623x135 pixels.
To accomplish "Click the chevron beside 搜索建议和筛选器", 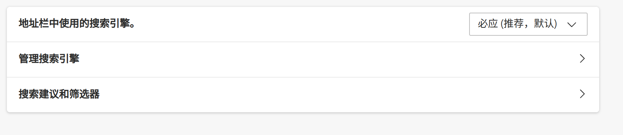I will coord(582,94).
